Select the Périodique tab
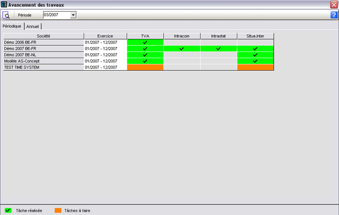This screenshot has height=215, width=339. 12,26
